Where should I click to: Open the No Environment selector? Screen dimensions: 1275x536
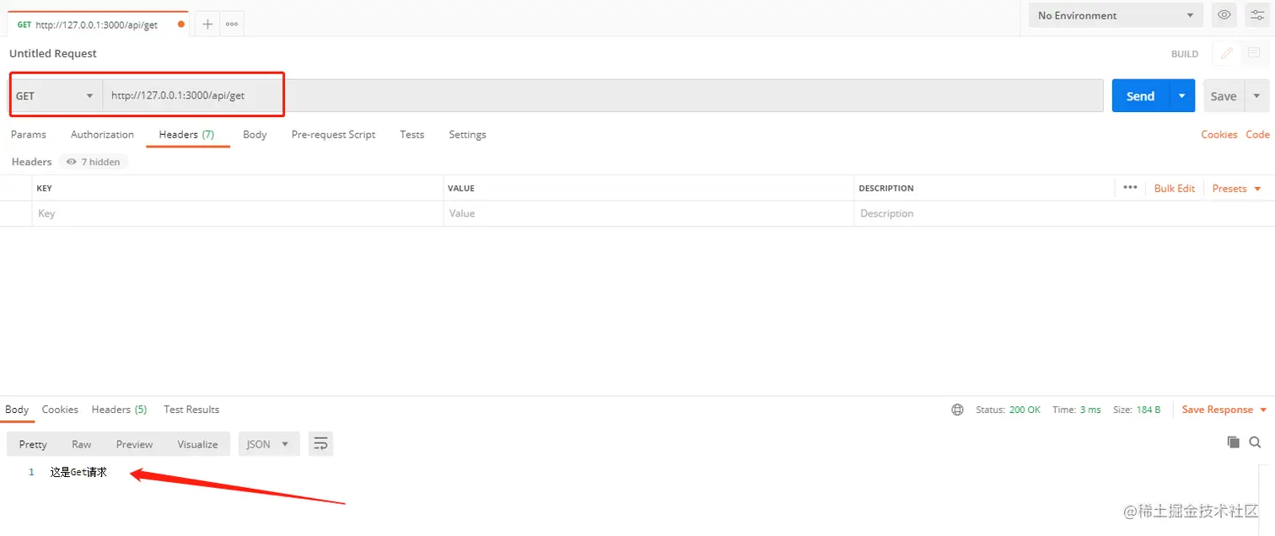click(x=1116, y=15)
